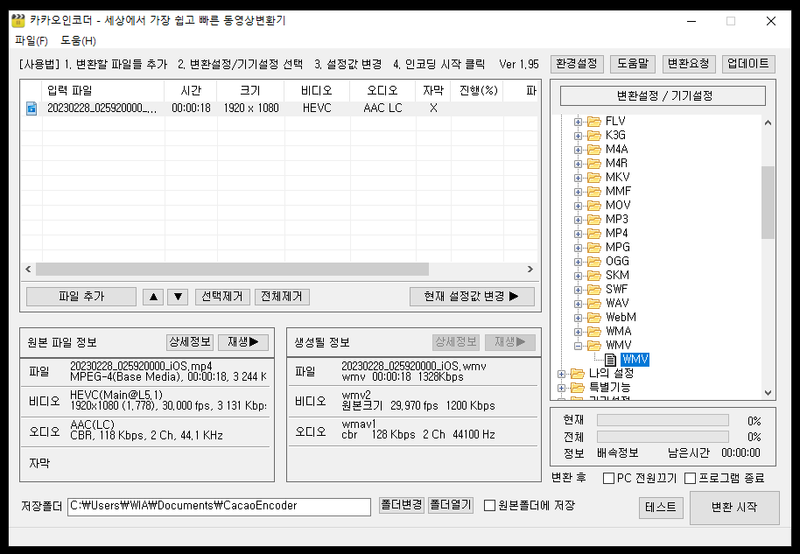This screenshot has width=800, height=554.
Task: Click the KakaoEncoder app icon in title bar
Action: tap(18, 21)
